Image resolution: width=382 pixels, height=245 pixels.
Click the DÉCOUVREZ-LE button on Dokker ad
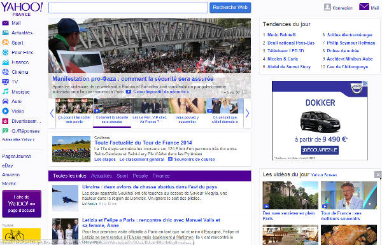click(320, 150)
